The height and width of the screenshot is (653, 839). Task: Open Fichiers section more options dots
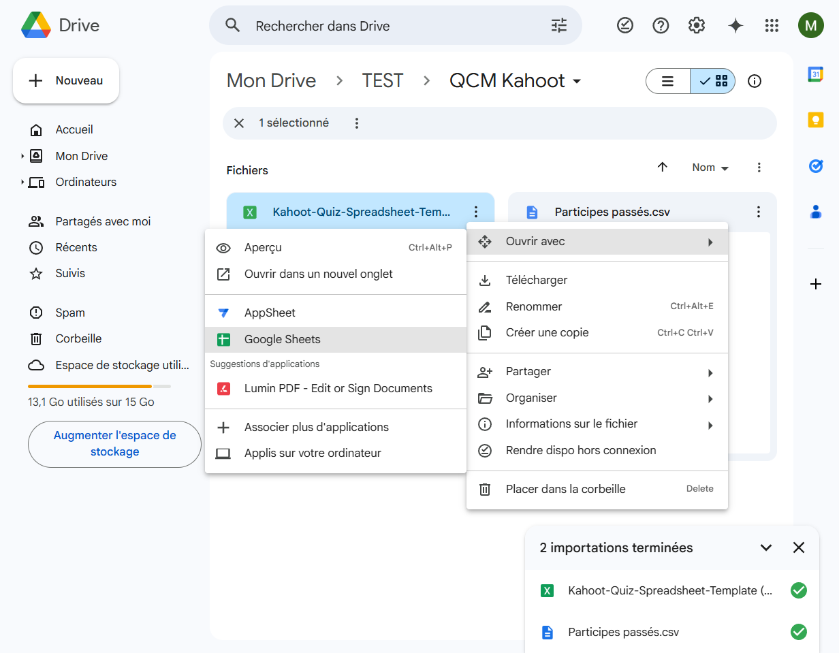pyautogui.click(x=759, y=168)
